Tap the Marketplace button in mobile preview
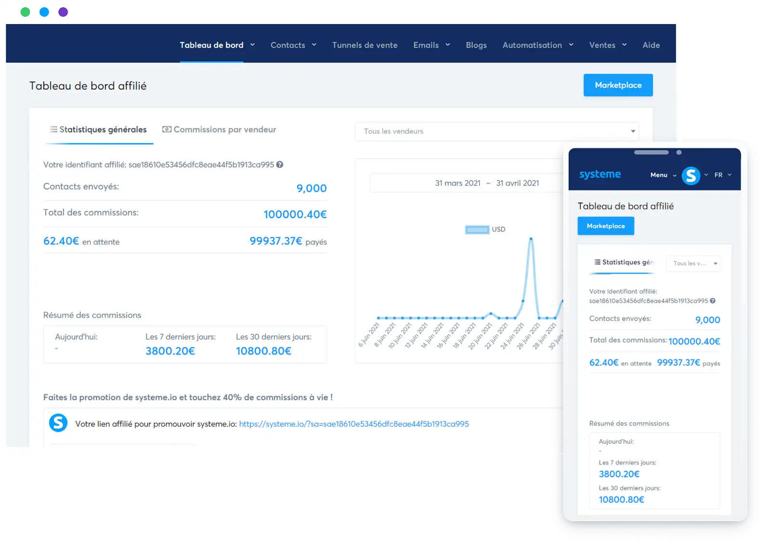This screenshot has width=771, height=551. pos(606,226)
